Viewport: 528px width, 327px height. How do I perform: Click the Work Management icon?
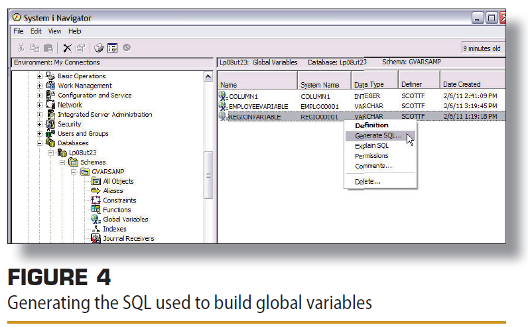[50, 85]
